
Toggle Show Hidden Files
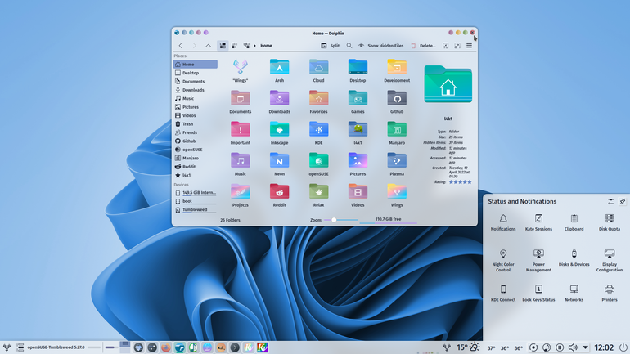click(x=380, y=46)
